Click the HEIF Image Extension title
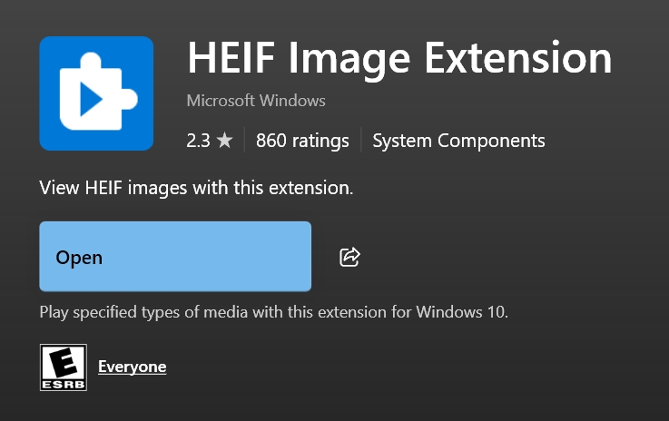This screenshot has width=669, height=421. coord(398,58)
